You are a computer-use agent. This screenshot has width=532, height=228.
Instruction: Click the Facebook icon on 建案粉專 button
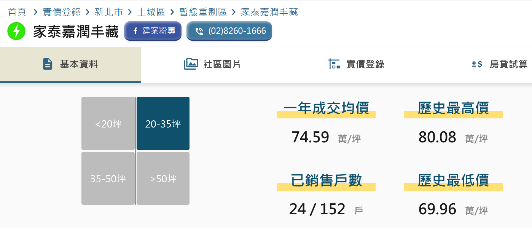coord(135,31)
